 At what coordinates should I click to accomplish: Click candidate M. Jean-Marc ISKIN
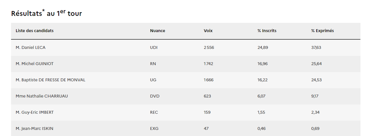pyautogui.click(x=34, y=128)
